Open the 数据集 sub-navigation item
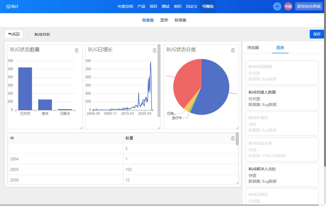326x206 pixels. (x=180, y=20)
